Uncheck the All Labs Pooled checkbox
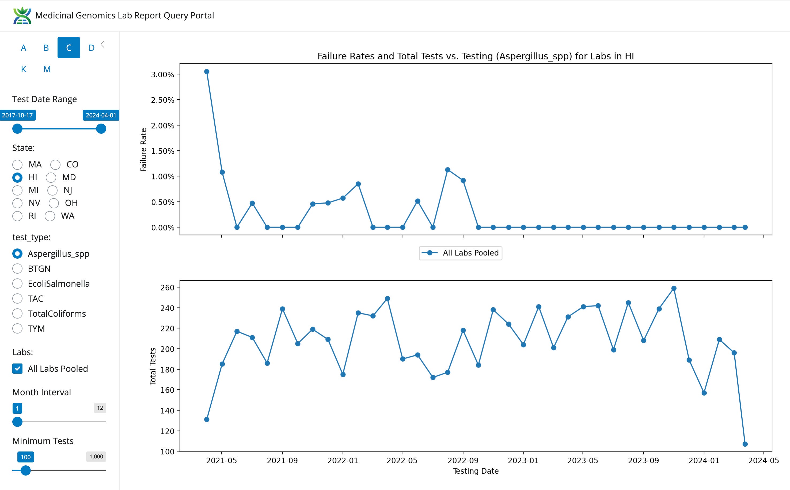 click(17, 369)
